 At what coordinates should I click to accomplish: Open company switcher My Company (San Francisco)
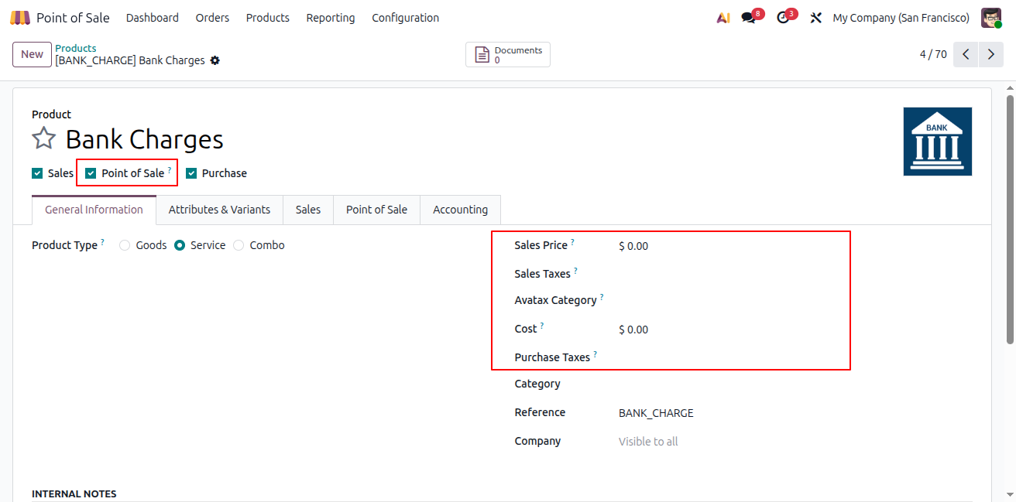click(x=901, y=18)
